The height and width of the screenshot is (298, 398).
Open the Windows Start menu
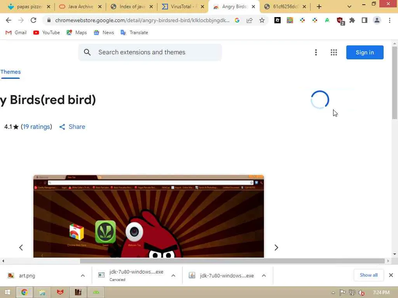coord(7,293)
